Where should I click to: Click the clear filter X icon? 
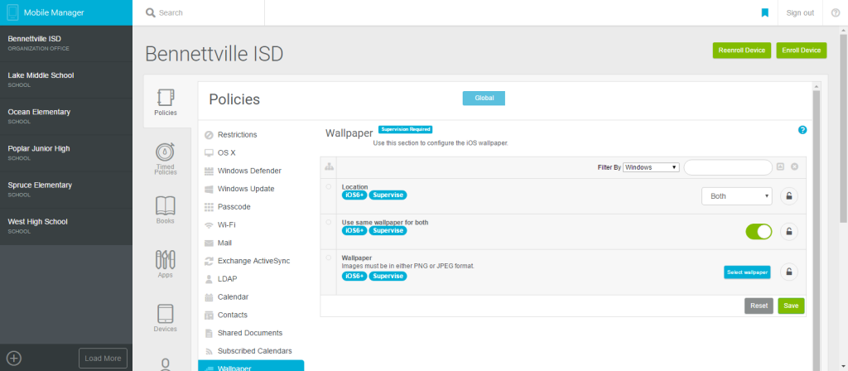click(794, 166)
